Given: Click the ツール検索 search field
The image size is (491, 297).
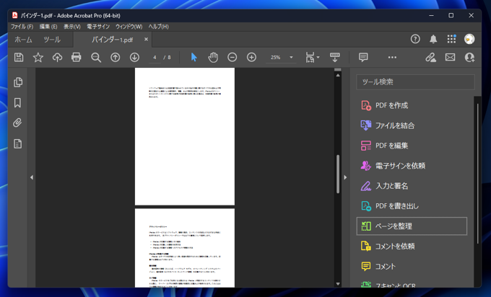Looking at the screenshot, I should (415, 82).
